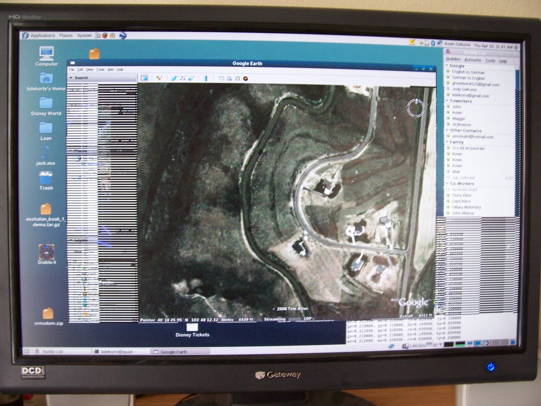
Task: Launch Firefox from the top panel
Action: (105, 36)
